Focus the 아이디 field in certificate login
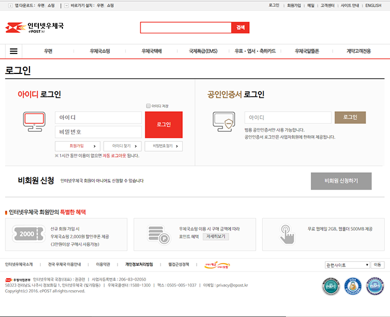This screenshot has width=390, height=317. point(288,117)
